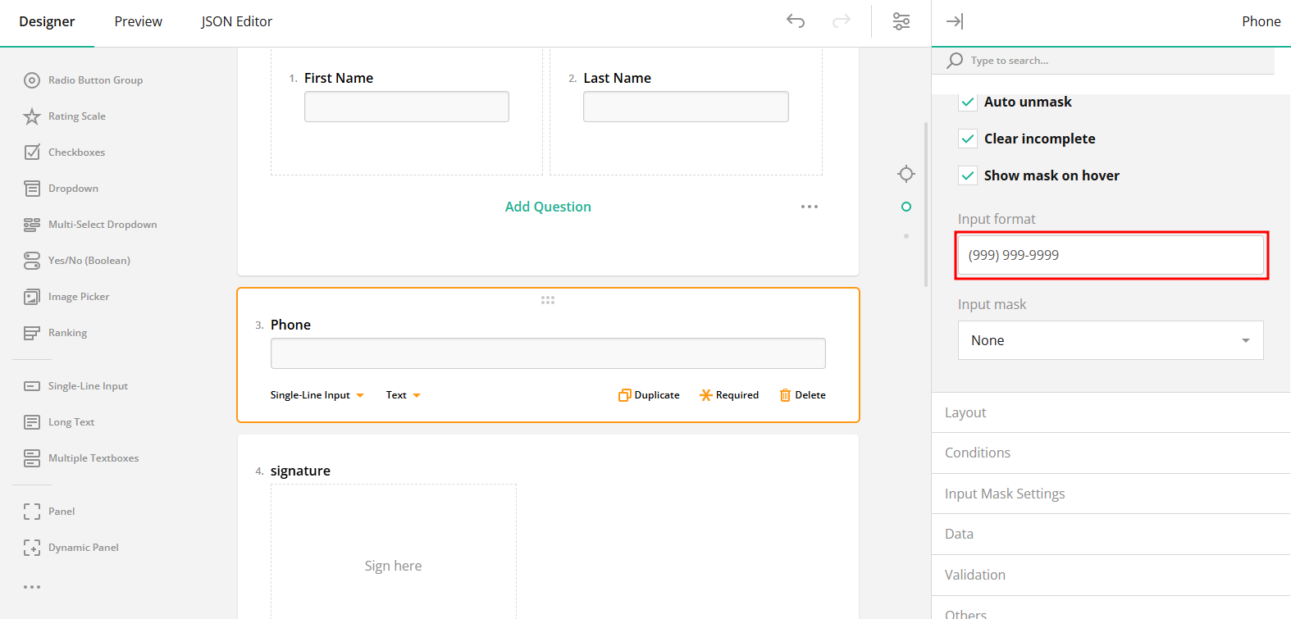Click the Add Question link

(548, 207)
